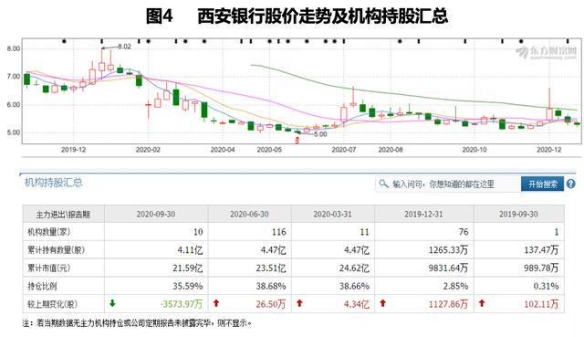Click the red up arrow next to 26.50万
The width and height of the screenshot is (584, 337).
[x=216, y=303]
